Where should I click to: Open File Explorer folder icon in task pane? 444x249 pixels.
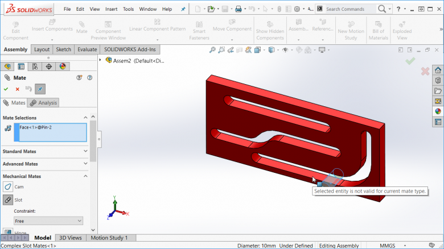pos(438,91)
